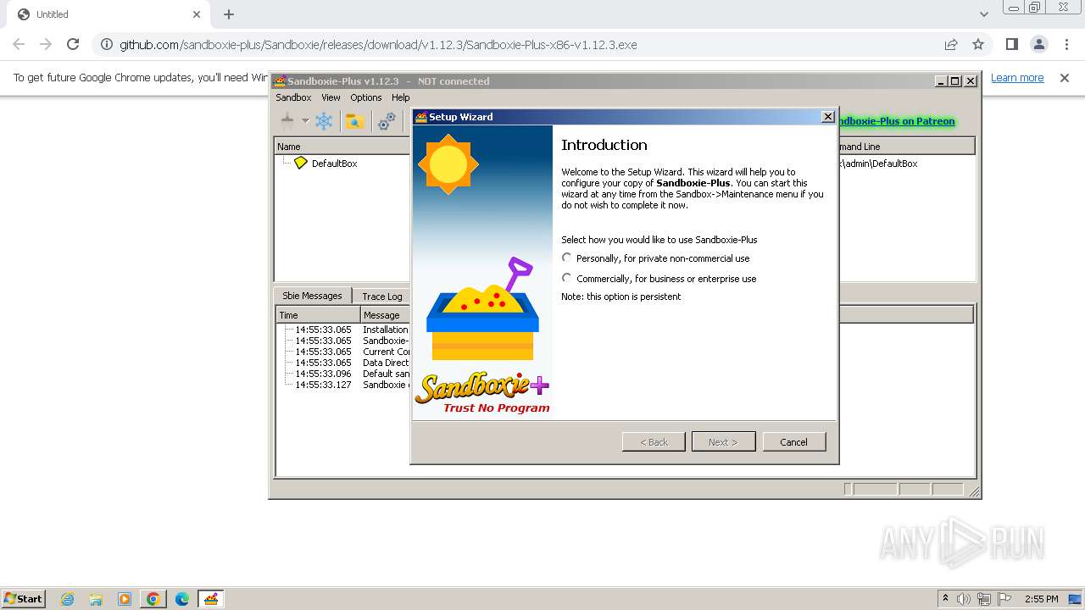Screen dimensions: 1085x610
Task: Click the Back button in Setup Wizard
Action: click(654, 441)
